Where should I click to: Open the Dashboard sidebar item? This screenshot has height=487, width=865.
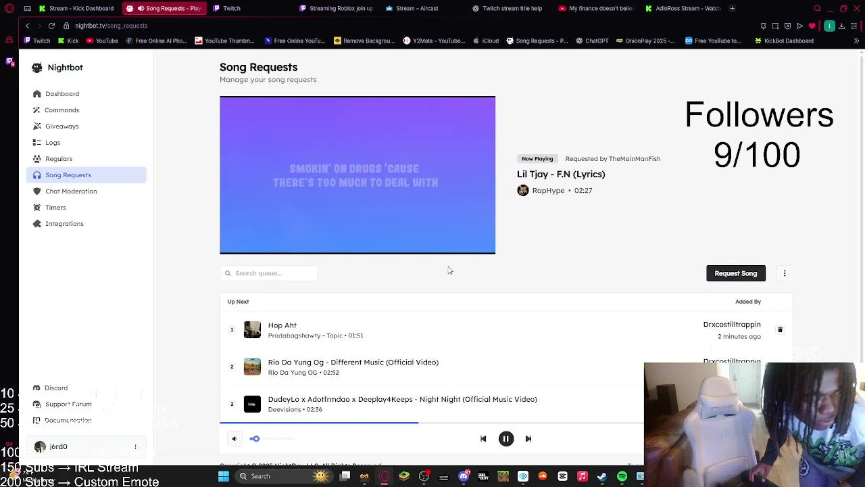(86, 94)
